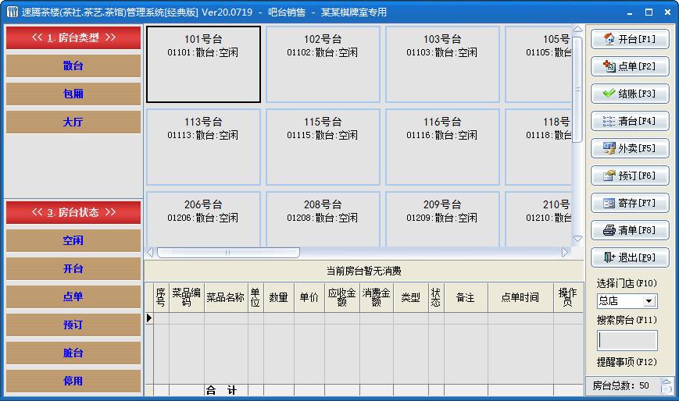Click the 清单 [F8] printer icon button
Screen dimensions: 679x401
coord(629,230)
